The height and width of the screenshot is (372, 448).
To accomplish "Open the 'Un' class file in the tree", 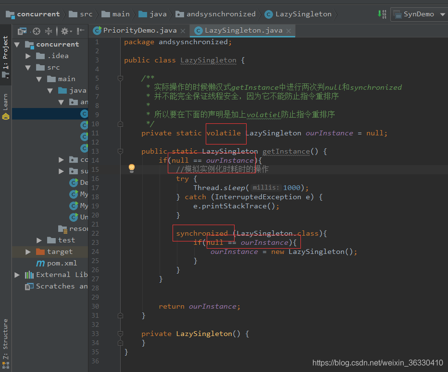I will [79, 217].
